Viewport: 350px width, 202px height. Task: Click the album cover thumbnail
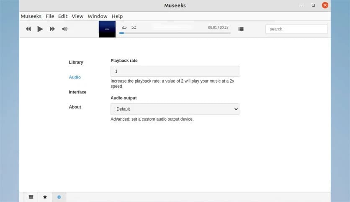pyautogui.click(x=107, y=29)
